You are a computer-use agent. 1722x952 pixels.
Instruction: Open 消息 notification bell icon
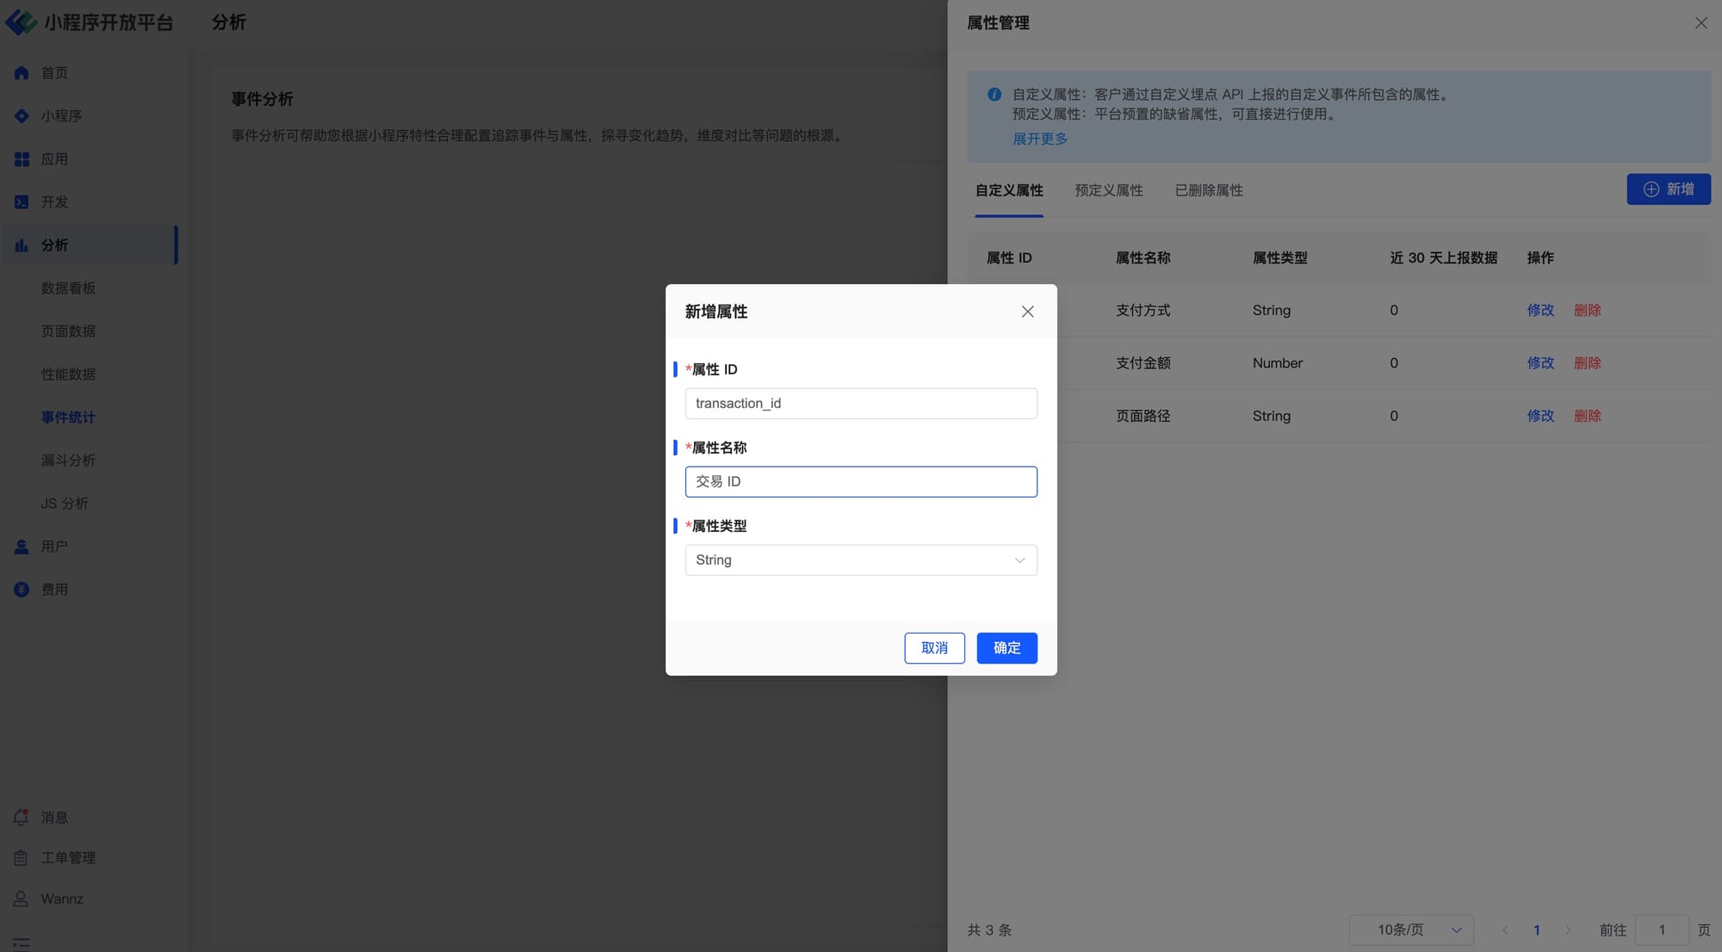[22, 818]
